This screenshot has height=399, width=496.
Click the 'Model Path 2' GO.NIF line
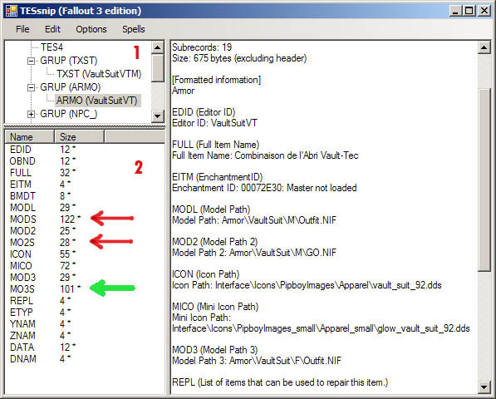254,253
